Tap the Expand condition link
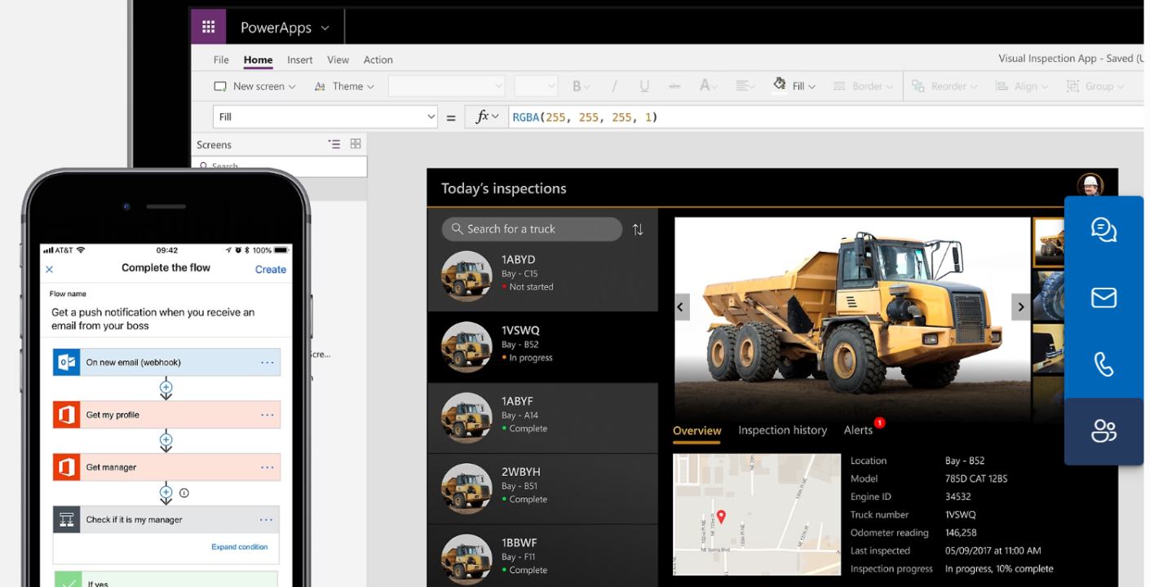This screenshot has height=587, width=1150. click(239, 547)
